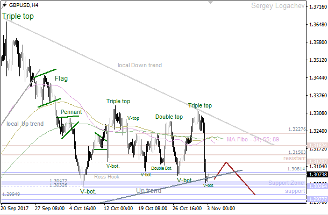Click the 1.31503 price level label
This screenshot has height=215, width=328.
[297, 153]
